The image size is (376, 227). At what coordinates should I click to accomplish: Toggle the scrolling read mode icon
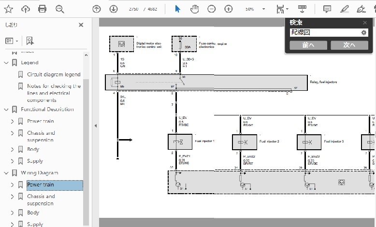coord(302,9)
